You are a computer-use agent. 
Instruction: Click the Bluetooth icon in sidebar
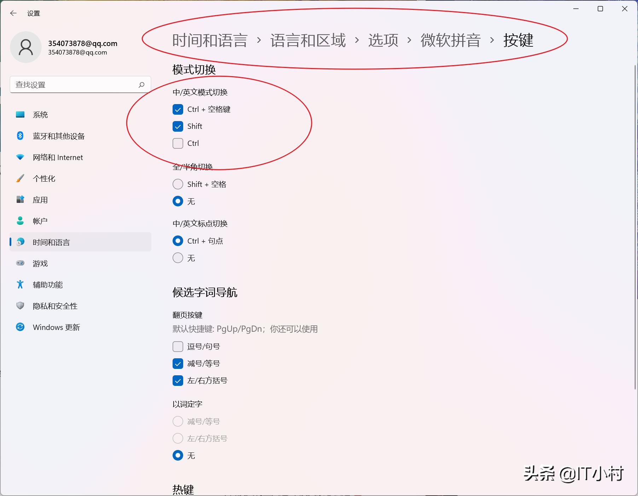coord(20,136)
